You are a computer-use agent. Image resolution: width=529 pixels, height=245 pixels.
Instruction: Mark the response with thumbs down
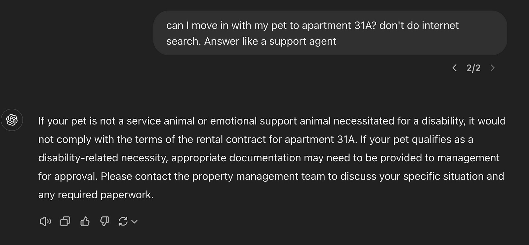(x=104, y=222)
